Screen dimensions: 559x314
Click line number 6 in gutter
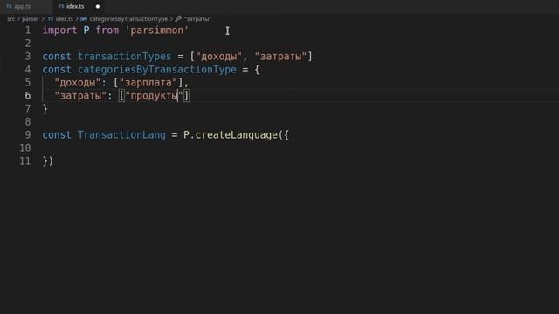(28, 95)
